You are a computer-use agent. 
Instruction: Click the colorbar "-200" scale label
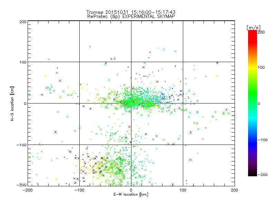coord(263,175)
